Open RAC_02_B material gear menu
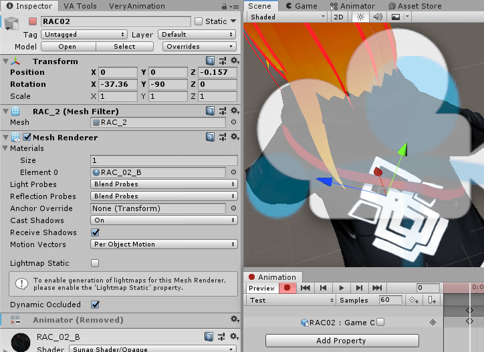This screenshot has width=484, height=352. click(x=234, y=336)
